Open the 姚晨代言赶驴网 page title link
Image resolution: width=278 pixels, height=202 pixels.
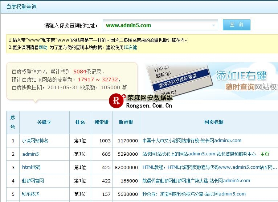click(196, 181)
